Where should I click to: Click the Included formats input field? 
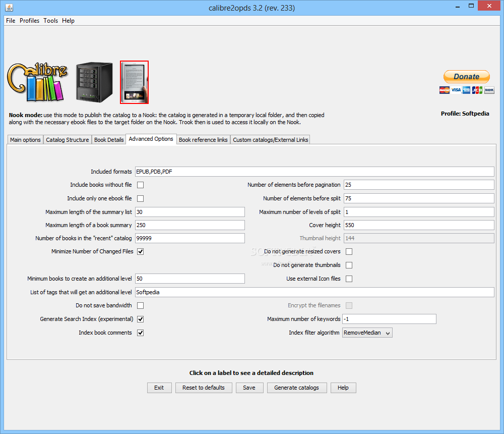[x=314, y=172]
